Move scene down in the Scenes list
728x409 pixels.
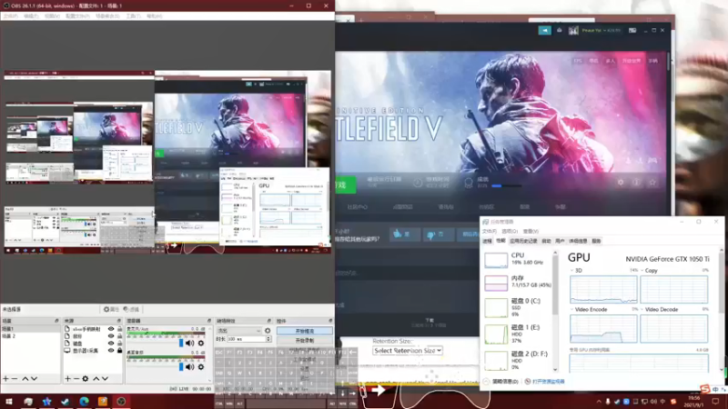pos(34,379)
